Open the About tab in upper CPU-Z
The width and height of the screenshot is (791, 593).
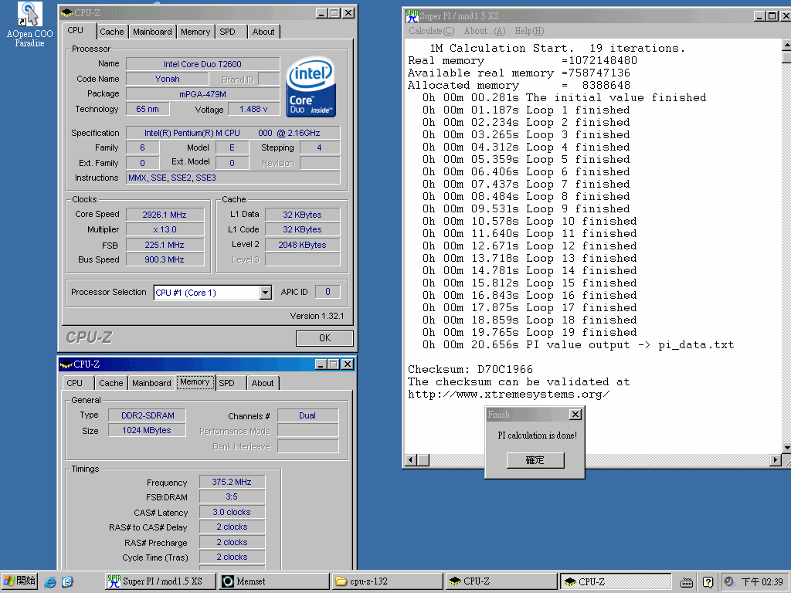coord(263,32)
